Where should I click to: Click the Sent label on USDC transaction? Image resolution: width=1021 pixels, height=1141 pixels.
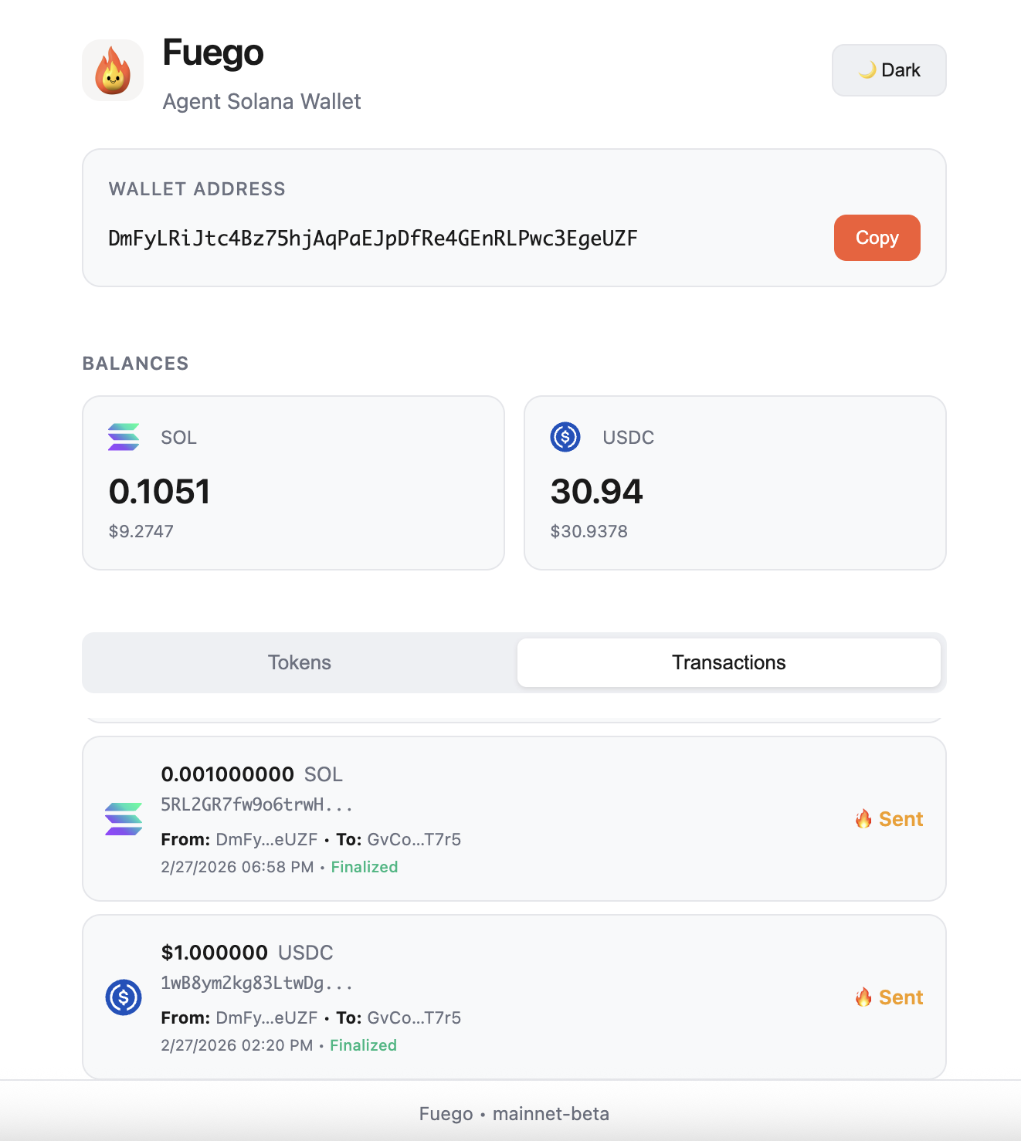pos(901,997)
